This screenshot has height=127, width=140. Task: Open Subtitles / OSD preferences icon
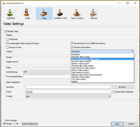pos(60,13)
